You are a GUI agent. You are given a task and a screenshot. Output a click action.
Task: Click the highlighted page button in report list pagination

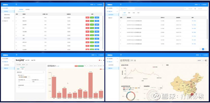(x=203, y=49)
